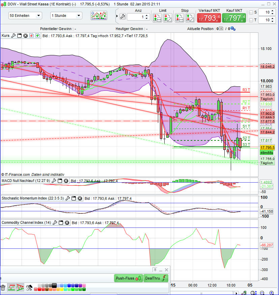Detach the MACD panel using its window icon
Screen dimensions: 279x295
(x=60, y=181)
